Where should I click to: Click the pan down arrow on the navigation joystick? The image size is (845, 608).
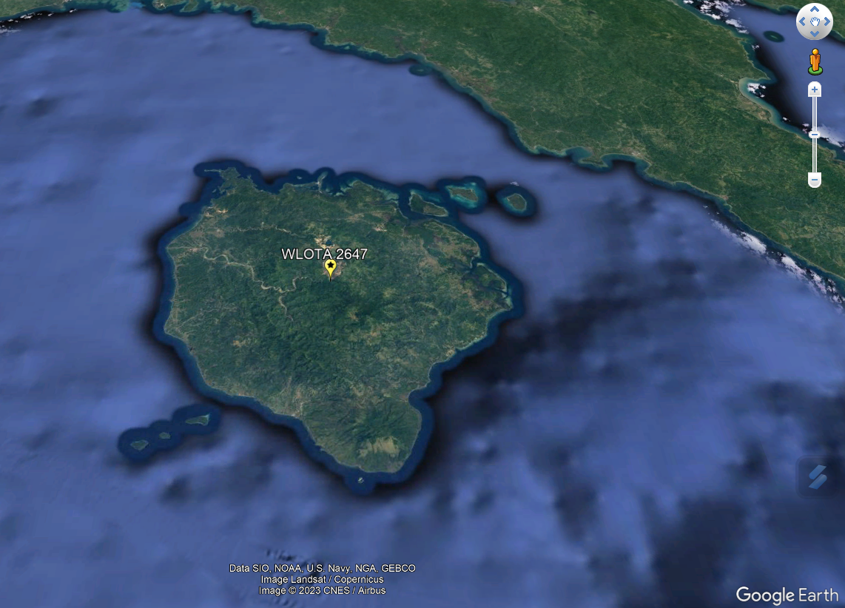pos(815,35)
